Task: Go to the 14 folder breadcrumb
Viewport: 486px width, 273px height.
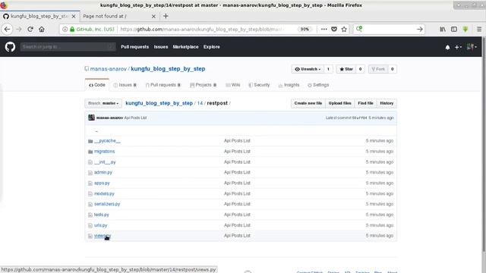Action: tap(200, 103)
